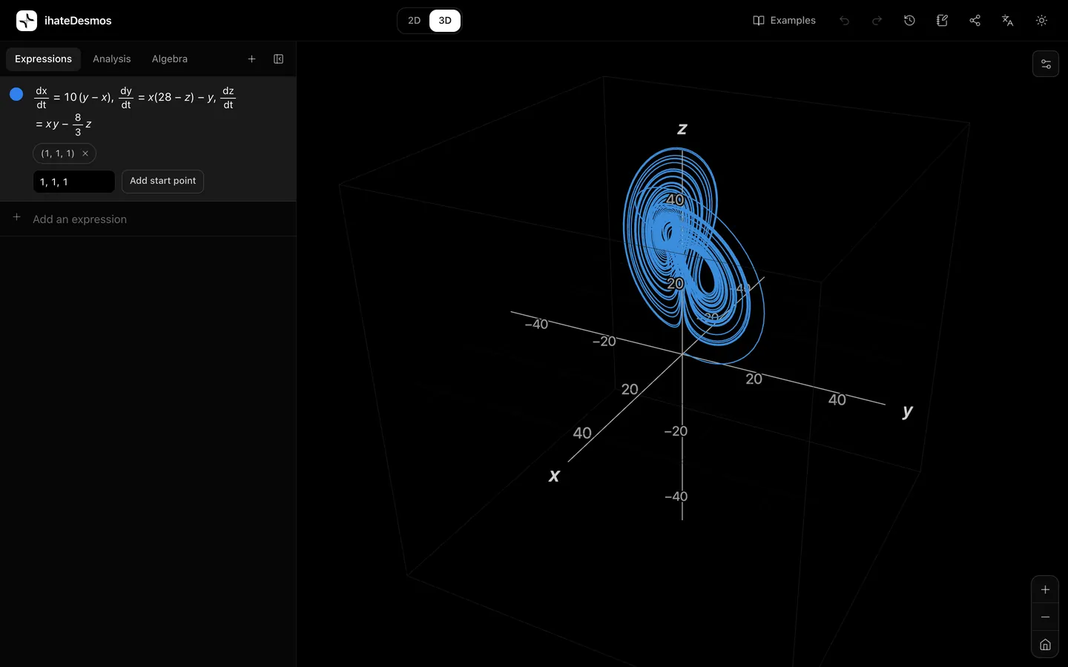Click the blue color circle of the expression
1068x667 pixels.
click(x=16, y=94)
